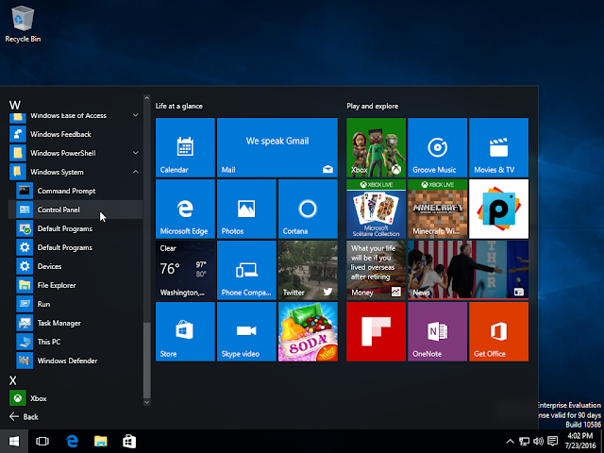Open Task View on the taskbar
Viewport: 604px width, 453px height.
[42, 442]
